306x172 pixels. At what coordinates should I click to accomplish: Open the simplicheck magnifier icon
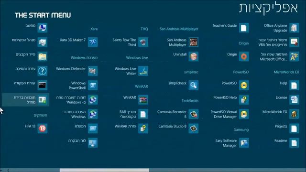coord(193,86)
